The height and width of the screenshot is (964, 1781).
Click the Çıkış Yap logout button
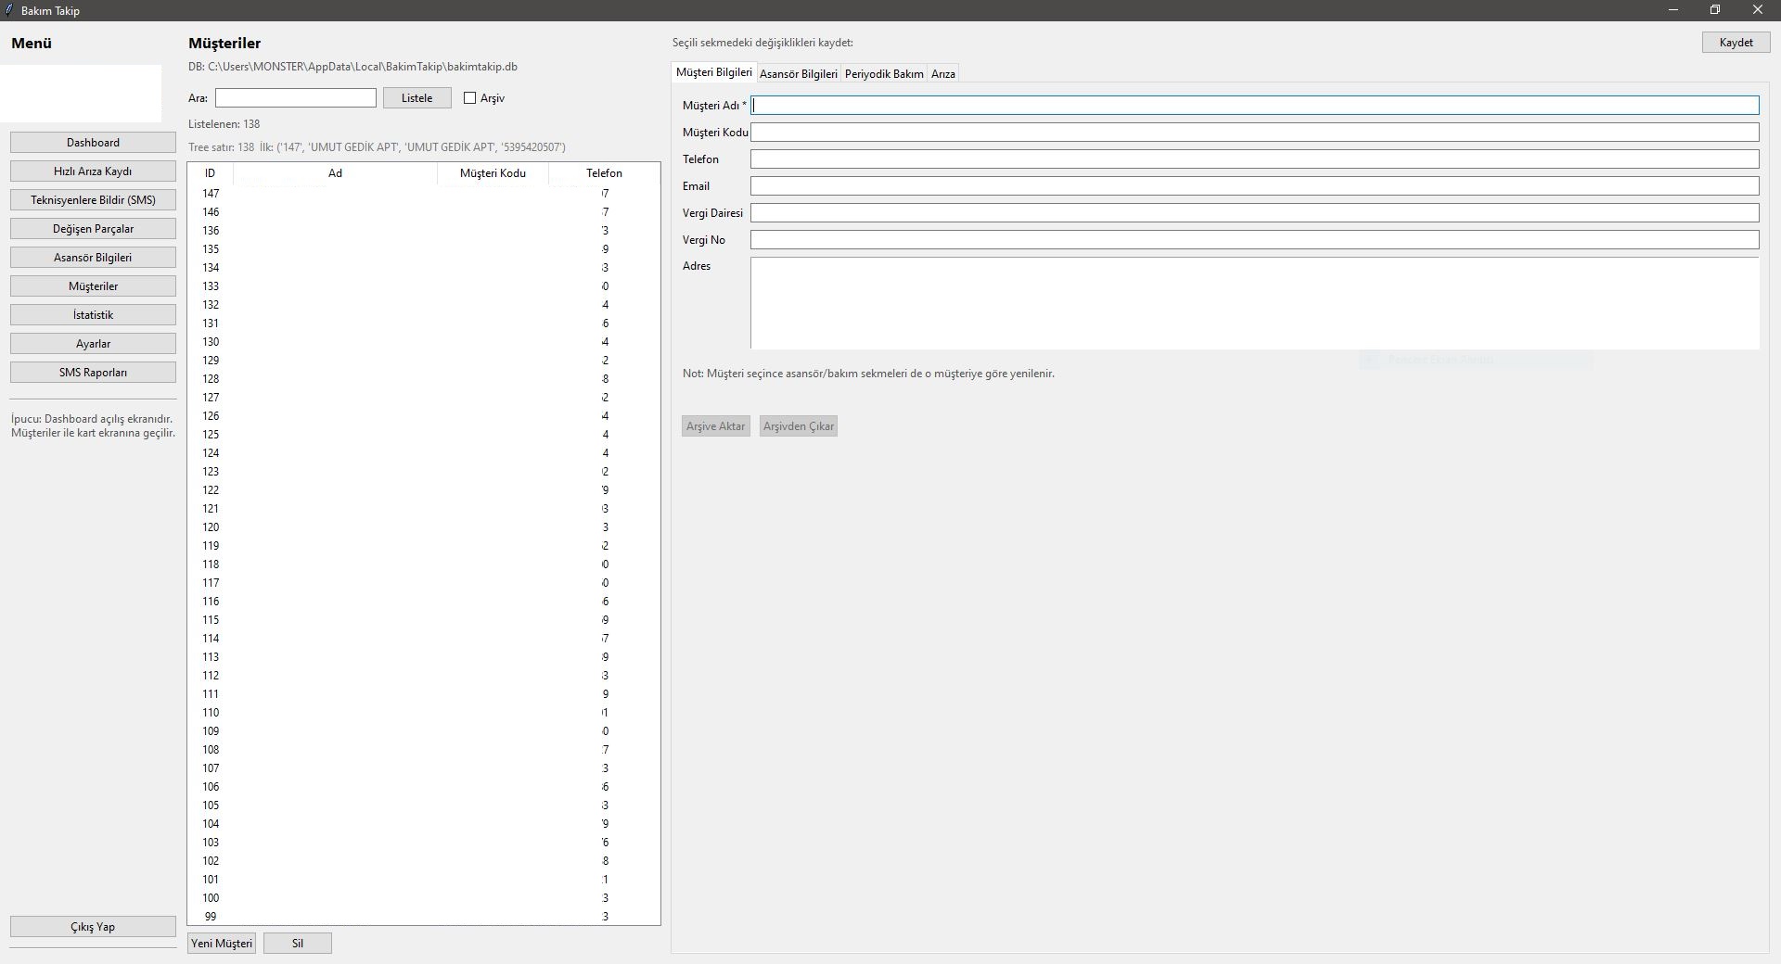point(93,927)
